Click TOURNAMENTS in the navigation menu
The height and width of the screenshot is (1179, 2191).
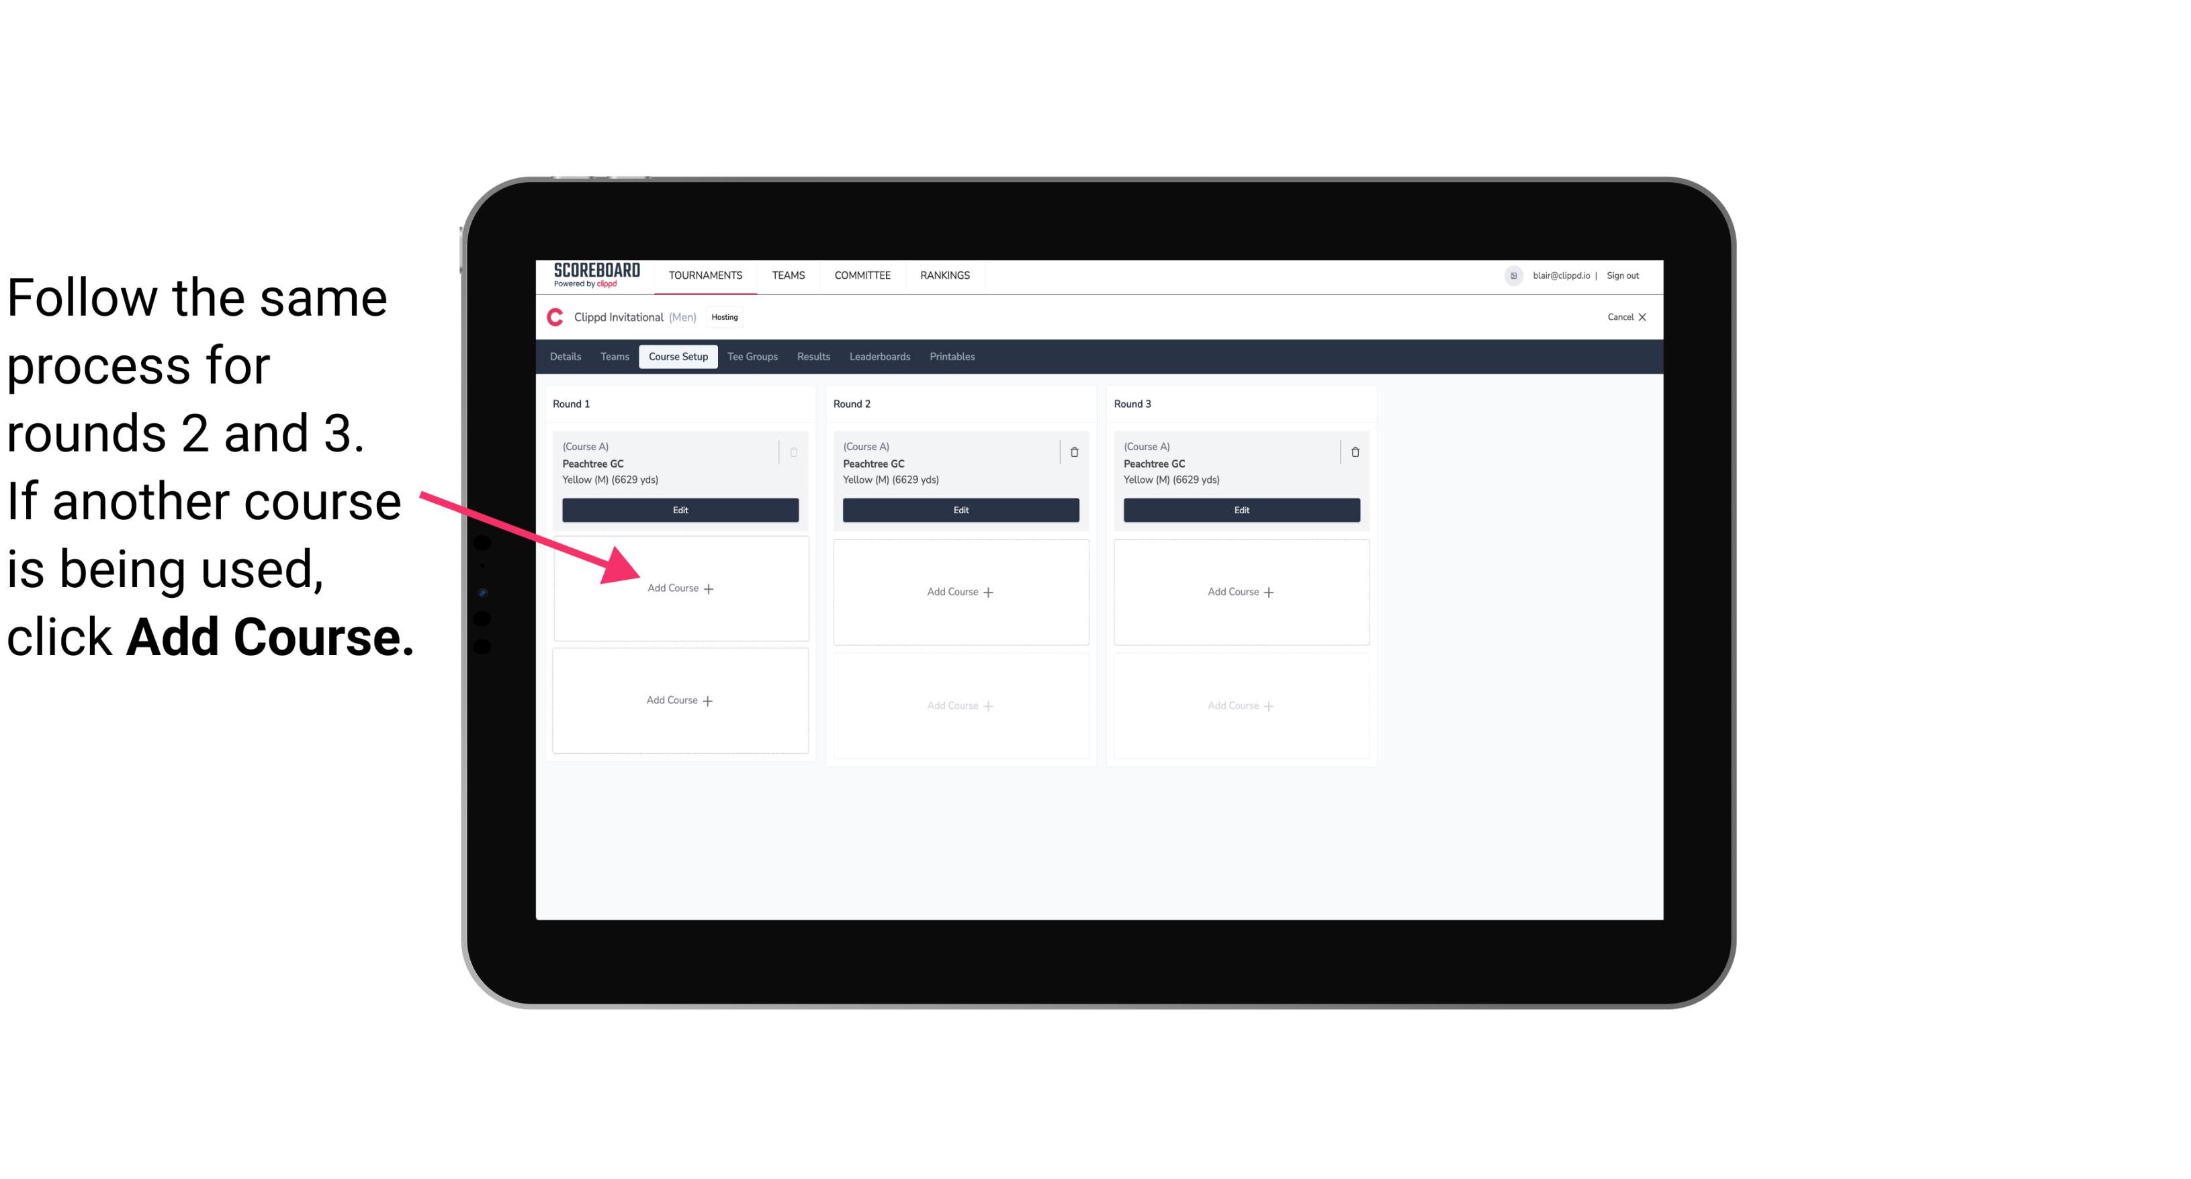pyautogui.click(x=707, y=274)
